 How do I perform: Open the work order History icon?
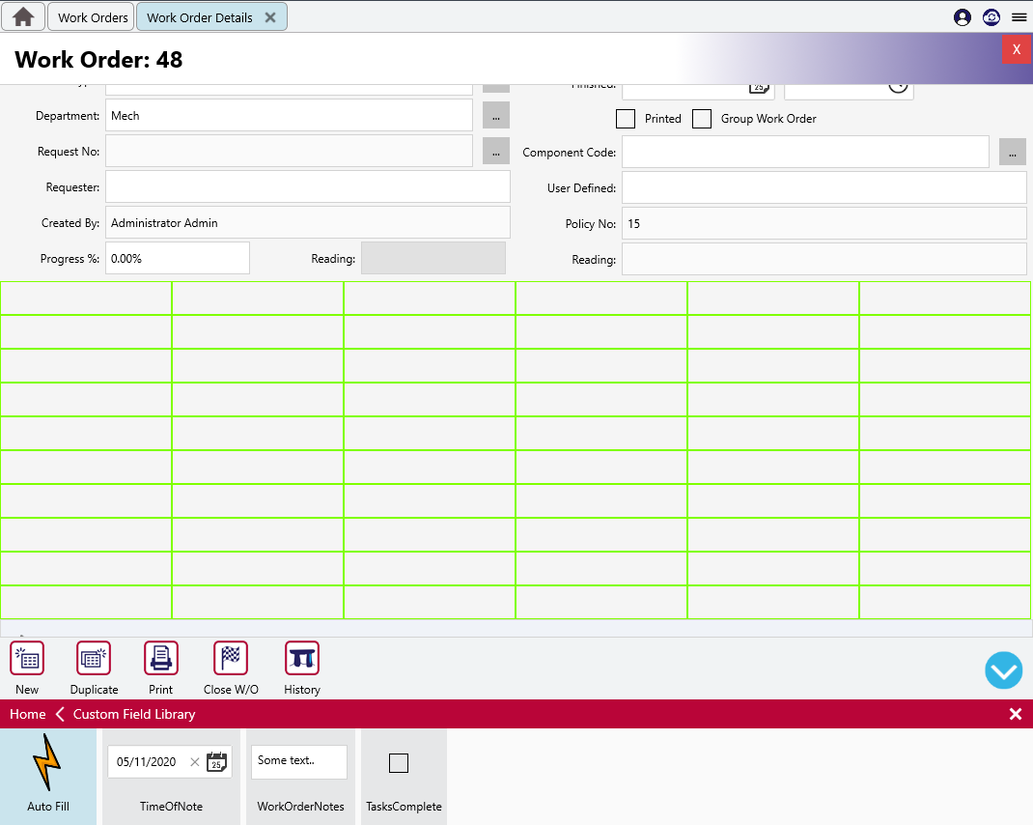[x=302, y=659]
